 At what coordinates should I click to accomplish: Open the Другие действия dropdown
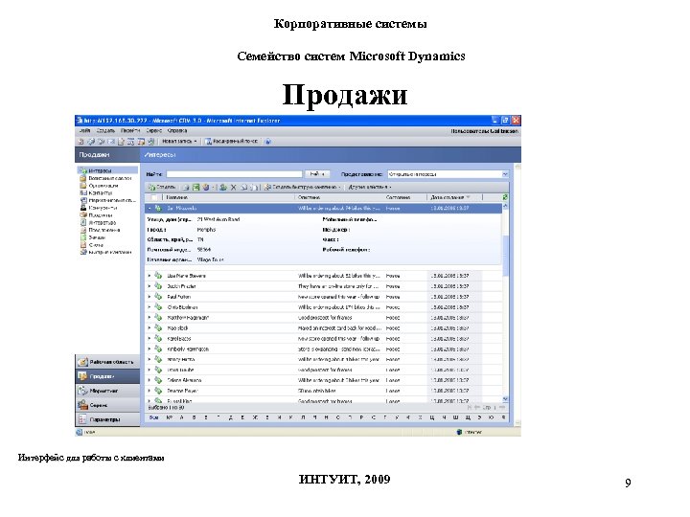(x=370, y=188)
